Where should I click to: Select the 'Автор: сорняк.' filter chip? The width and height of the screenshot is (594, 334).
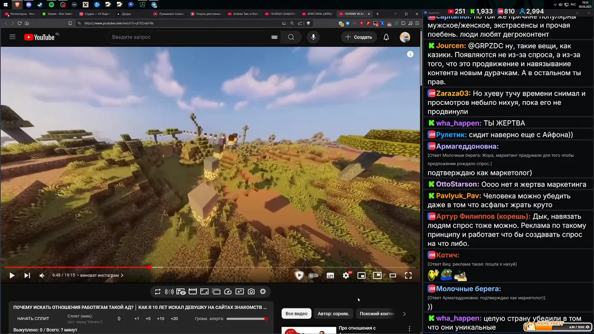pyautogui.click(x=333, y=314)
